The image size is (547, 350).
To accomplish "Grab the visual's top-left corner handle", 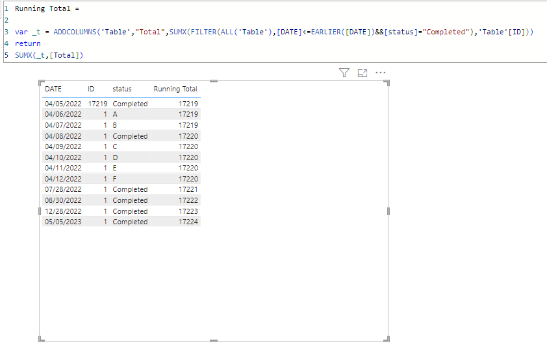I will pos(42,83).
